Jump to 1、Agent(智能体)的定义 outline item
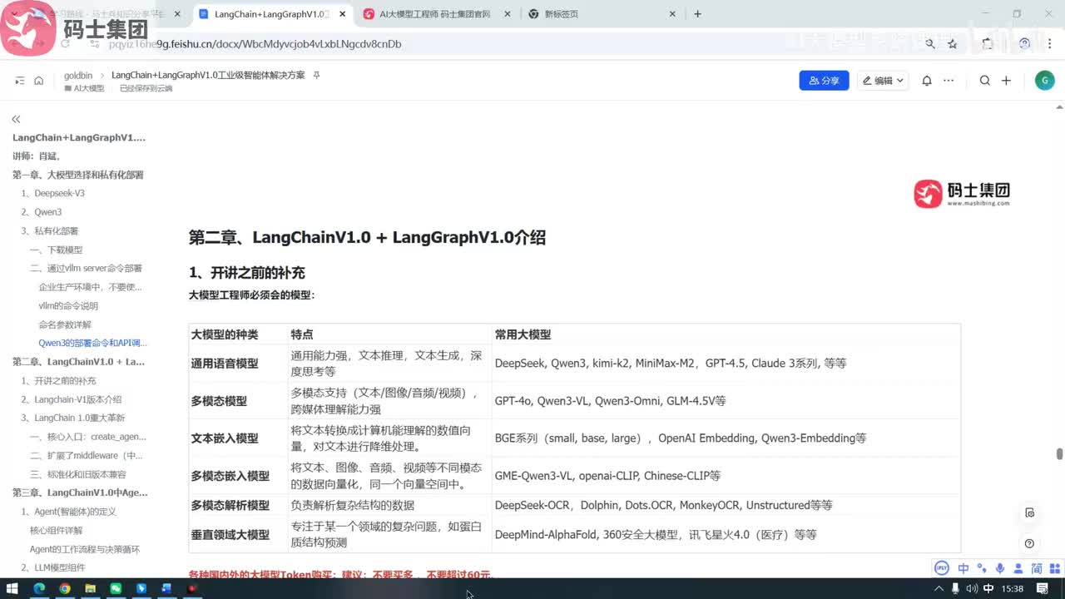 (69, 512)
